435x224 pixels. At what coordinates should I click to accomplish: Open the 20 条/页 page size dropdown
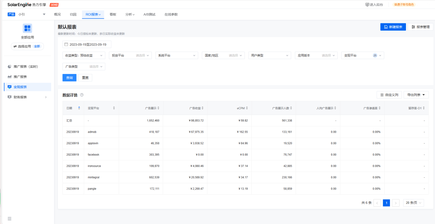coord(413,203)
